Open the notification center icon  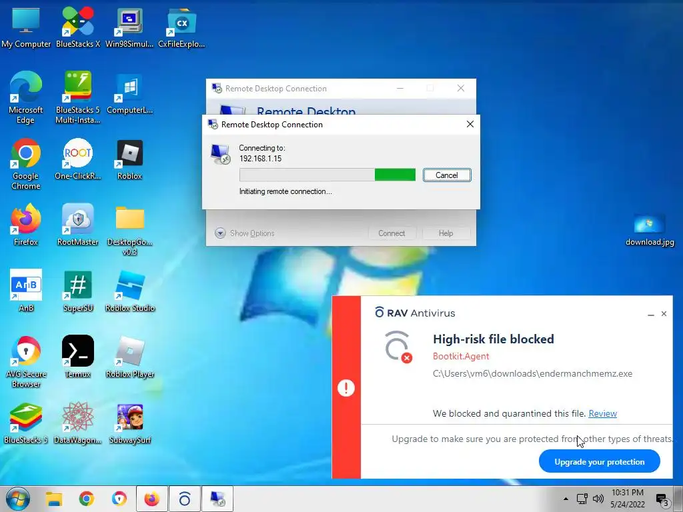[x=662, y=499]
